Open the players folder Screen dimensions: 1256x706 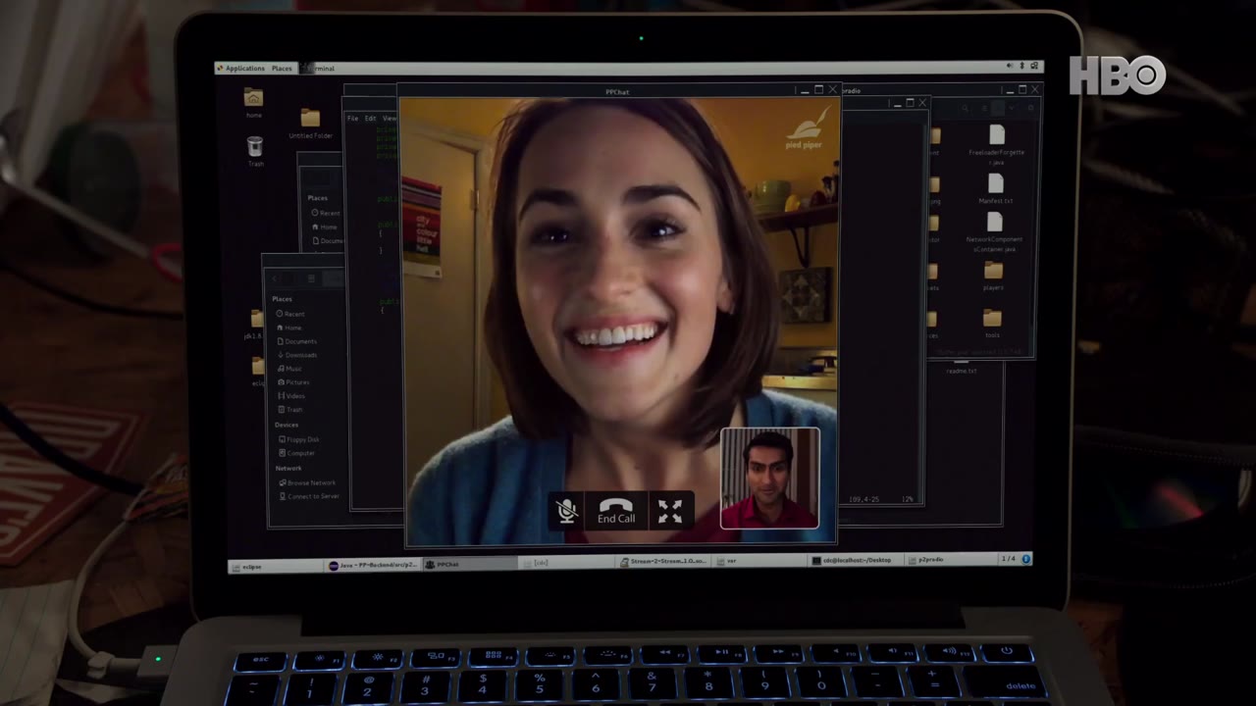(x=993, y=276)
